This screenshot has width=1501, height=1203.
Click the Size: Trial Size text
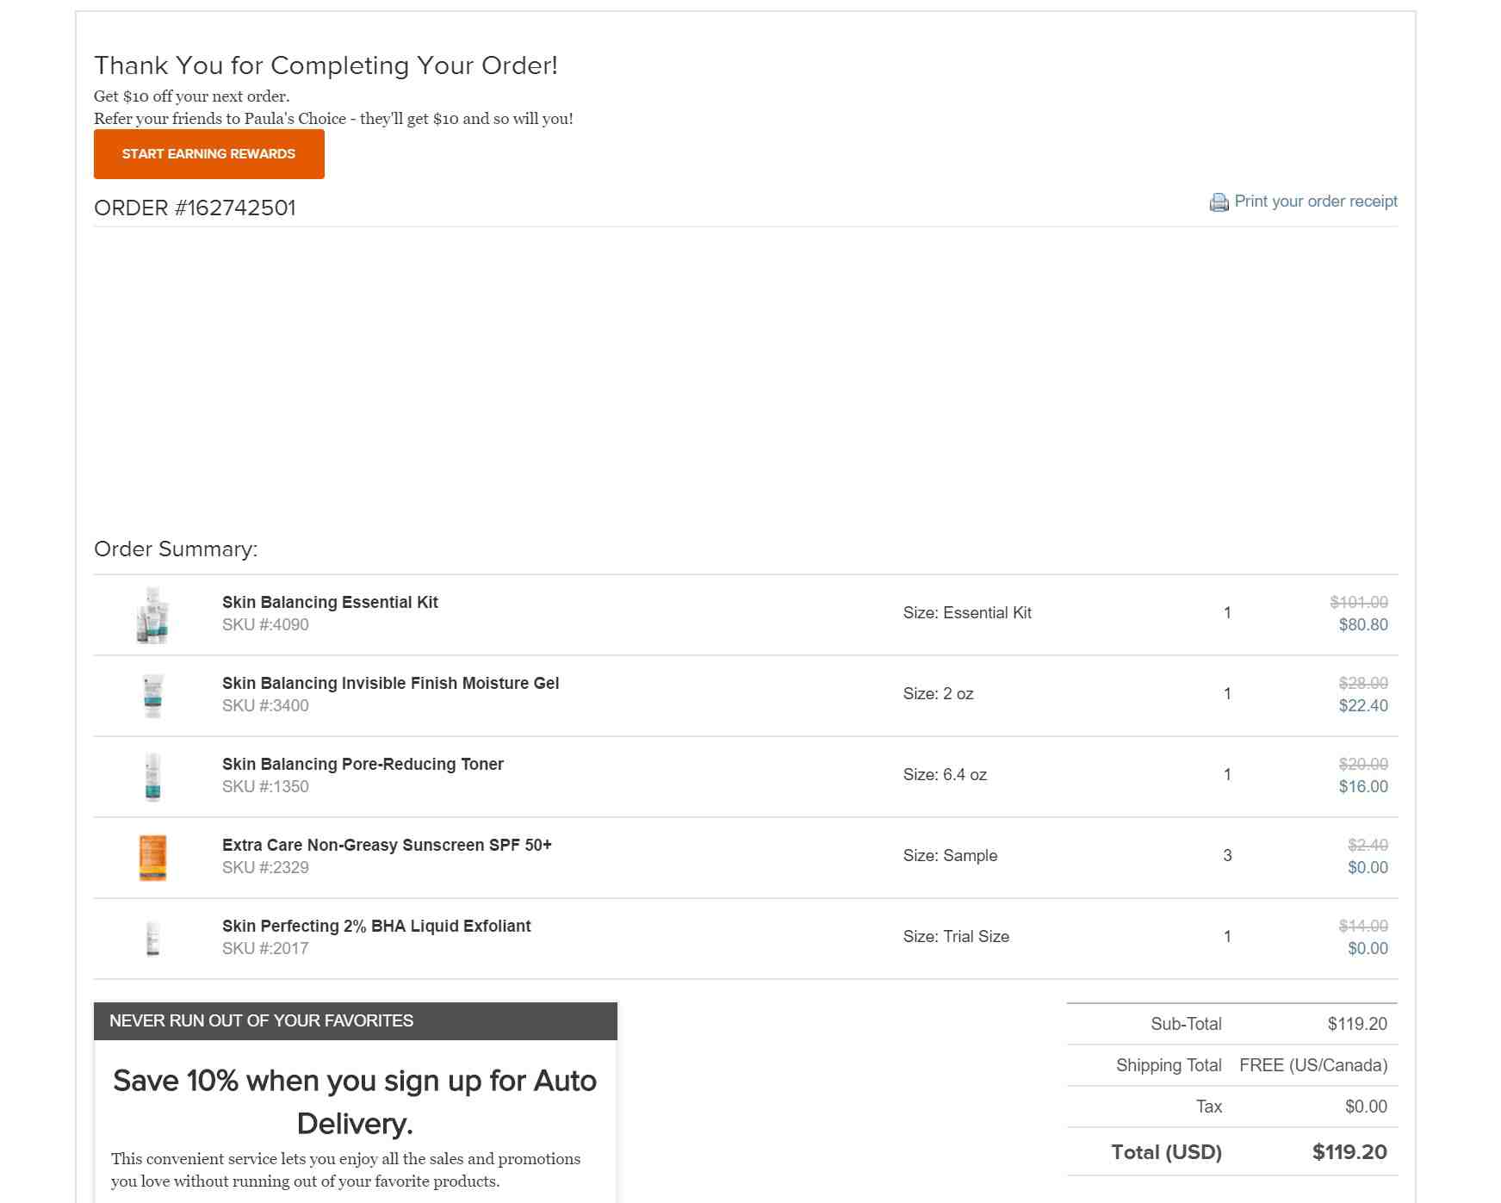tap(956, 937)
